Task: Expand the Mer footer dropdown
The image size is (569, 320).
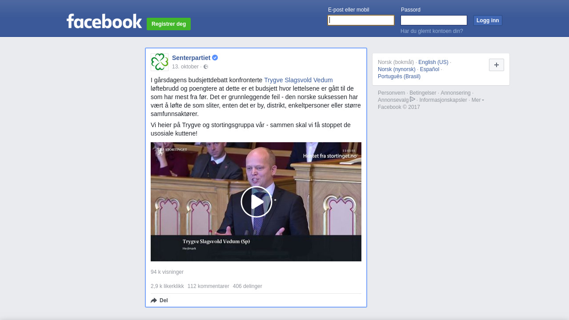Action: [x=478, y=100]
